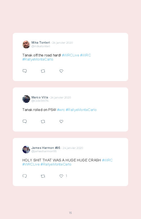Retweet Marco Villa's PS4 tweet
The width and height of the screenshot is (141, 219).
[x=43, y=122]
